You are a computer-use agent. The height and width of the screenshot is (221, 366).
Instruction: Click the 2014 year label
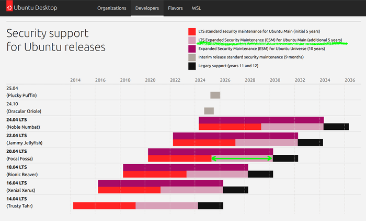pos(75,80)
